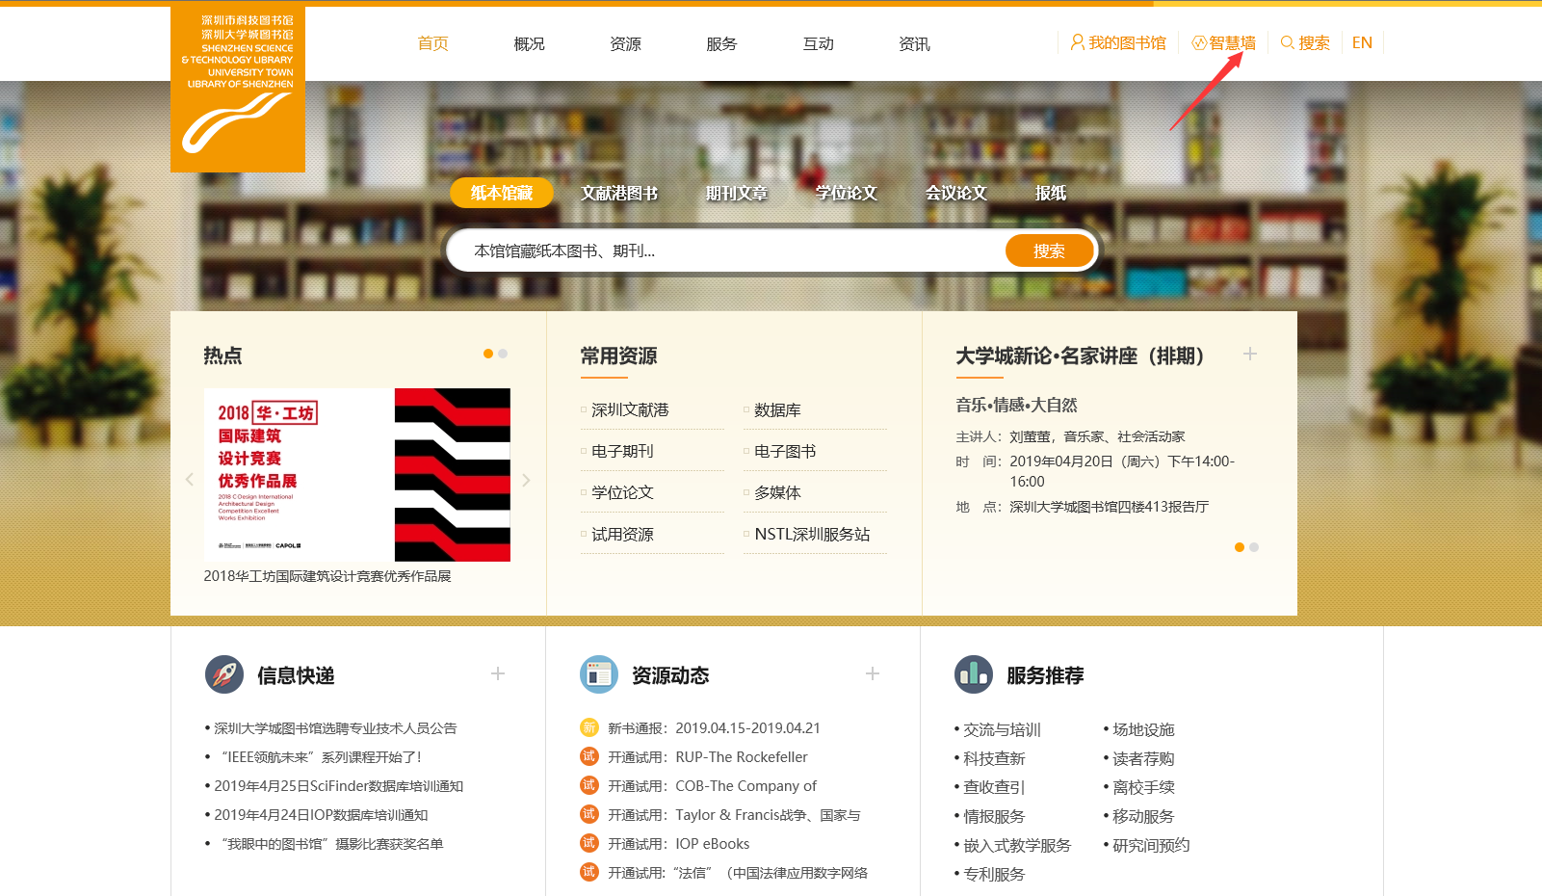Click the 资源动态 window icon

(x=599, y=674)
